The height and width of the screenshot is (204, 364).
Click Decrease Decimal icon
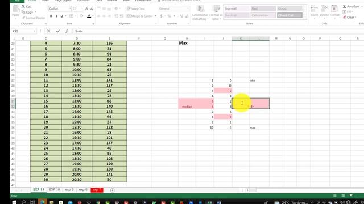click(187, 16)
